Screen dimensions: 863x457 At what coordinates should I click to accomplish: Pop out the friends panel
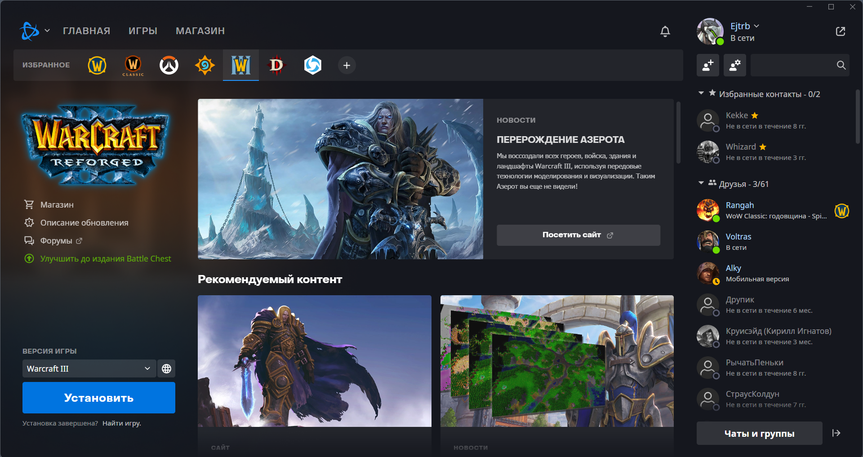pos(841,31)
